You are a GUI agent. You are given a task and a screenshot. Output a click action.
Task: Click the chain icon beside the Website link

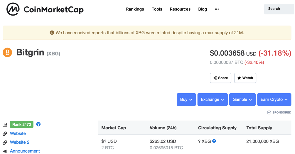click(5, 133)
